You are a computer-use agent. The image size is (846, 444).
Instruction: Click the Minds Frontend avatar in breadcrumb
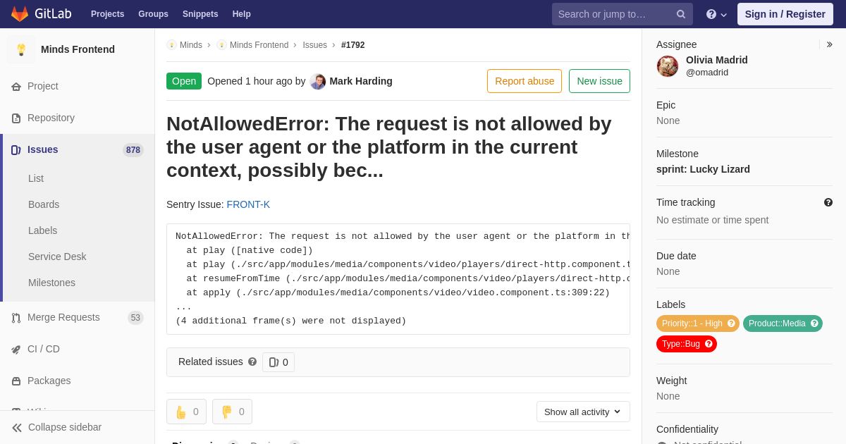(222, 45)
